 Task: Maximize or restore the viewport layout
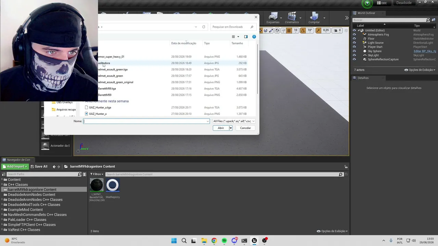click(345, 30)
